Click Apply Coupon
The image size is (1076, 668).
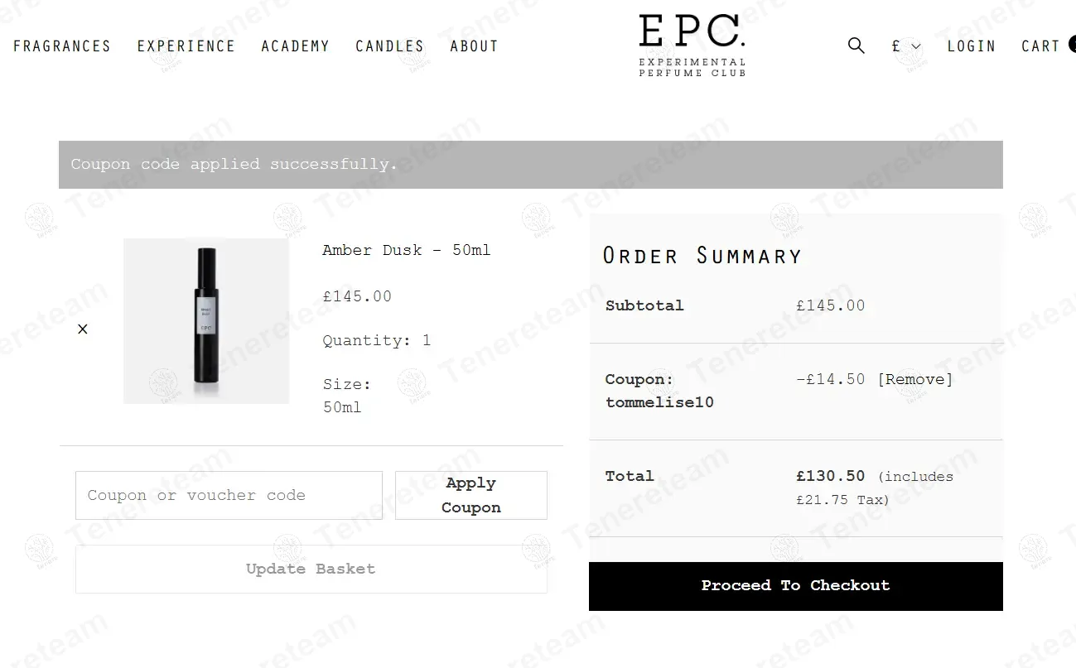(x=470, y=495)
